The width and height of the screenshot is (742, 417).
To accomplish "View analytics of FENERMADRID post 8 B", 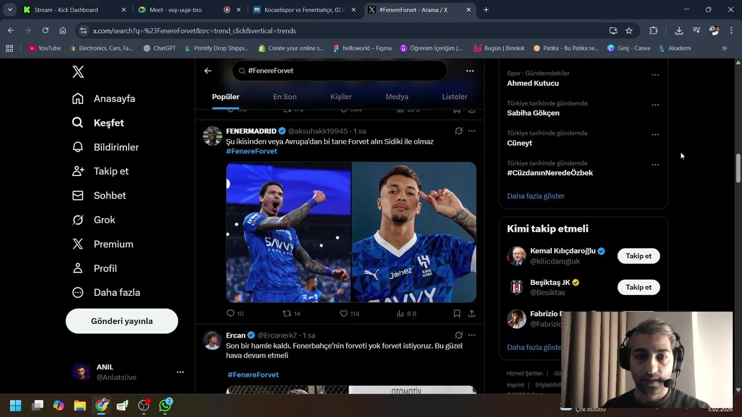I will tap(406, 313).
